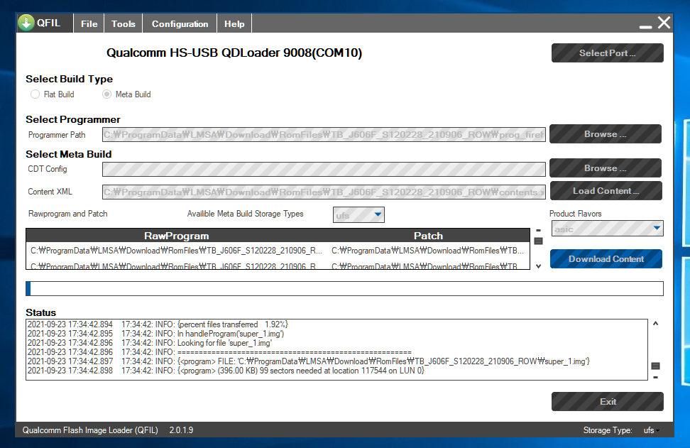Image resolution: width=690 pixels, height=448 pixels.
Task: Open the Help menu
Action: pyautogui.click(x=234, y=23)
